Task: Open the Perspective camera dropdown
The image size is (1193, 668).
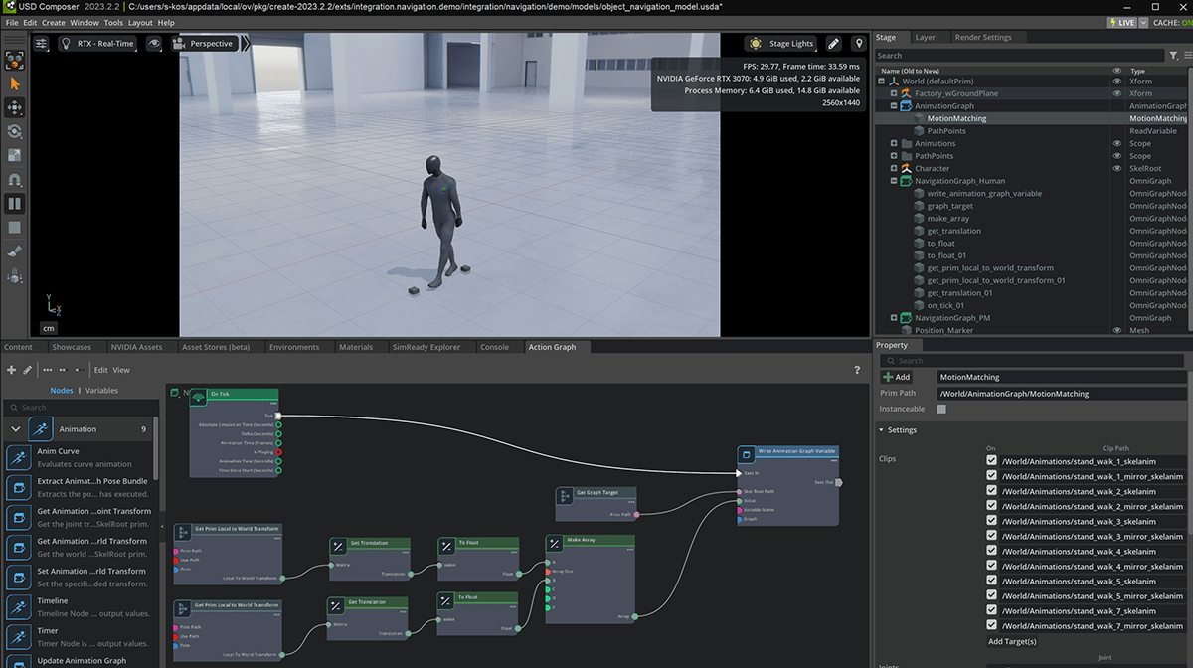Action: pyautogui.click(x=203, y=44)
